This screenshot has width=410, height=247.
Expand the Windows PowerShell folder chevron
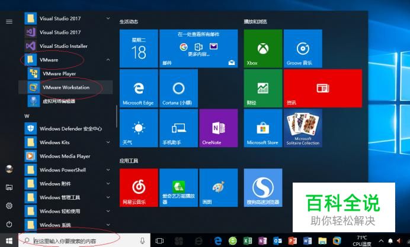tap(108, 170)
